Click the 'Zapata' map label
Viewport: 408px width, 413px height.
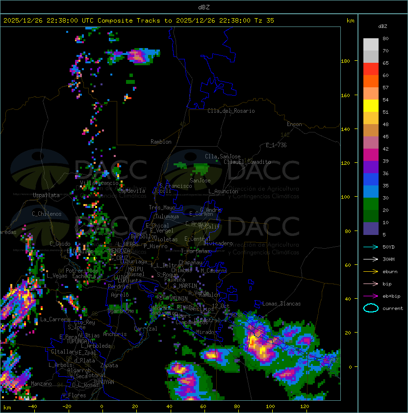pyautogui.click(x=109, y=365)
